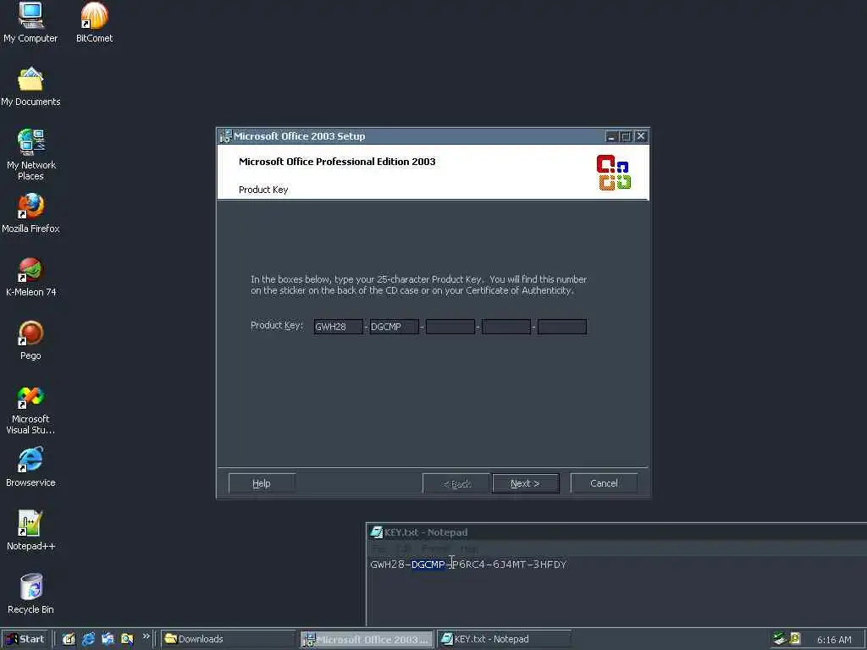Select the My Network Places icon

point(31,155)
